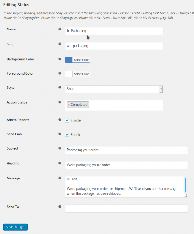This screenshot has height=234, width=194.
Task: Click the Action Status help icon
Action: (60, 102)
